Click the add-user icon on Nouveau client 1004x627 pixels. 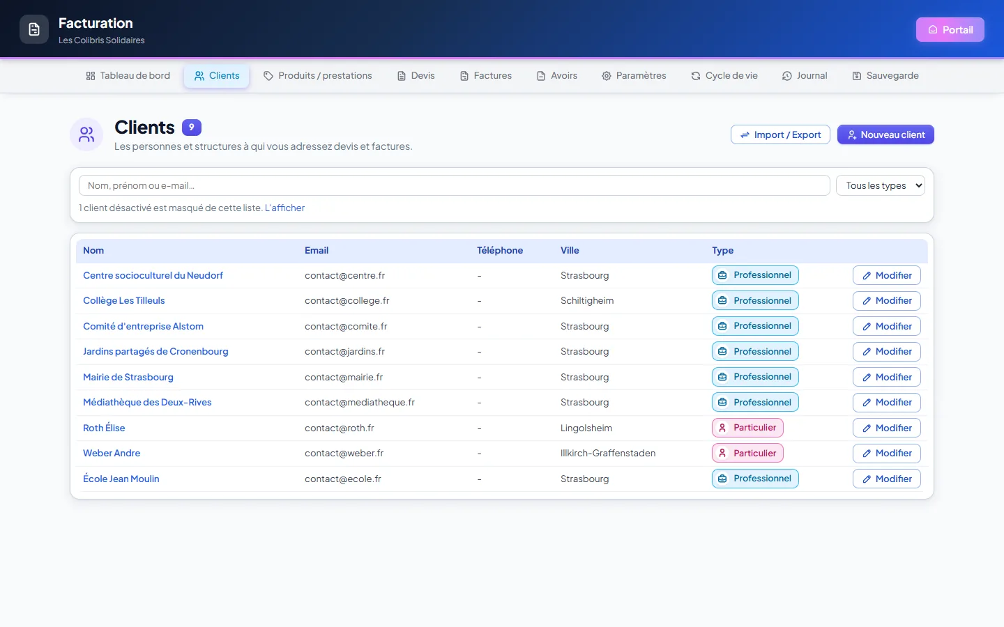coord(852,135)
